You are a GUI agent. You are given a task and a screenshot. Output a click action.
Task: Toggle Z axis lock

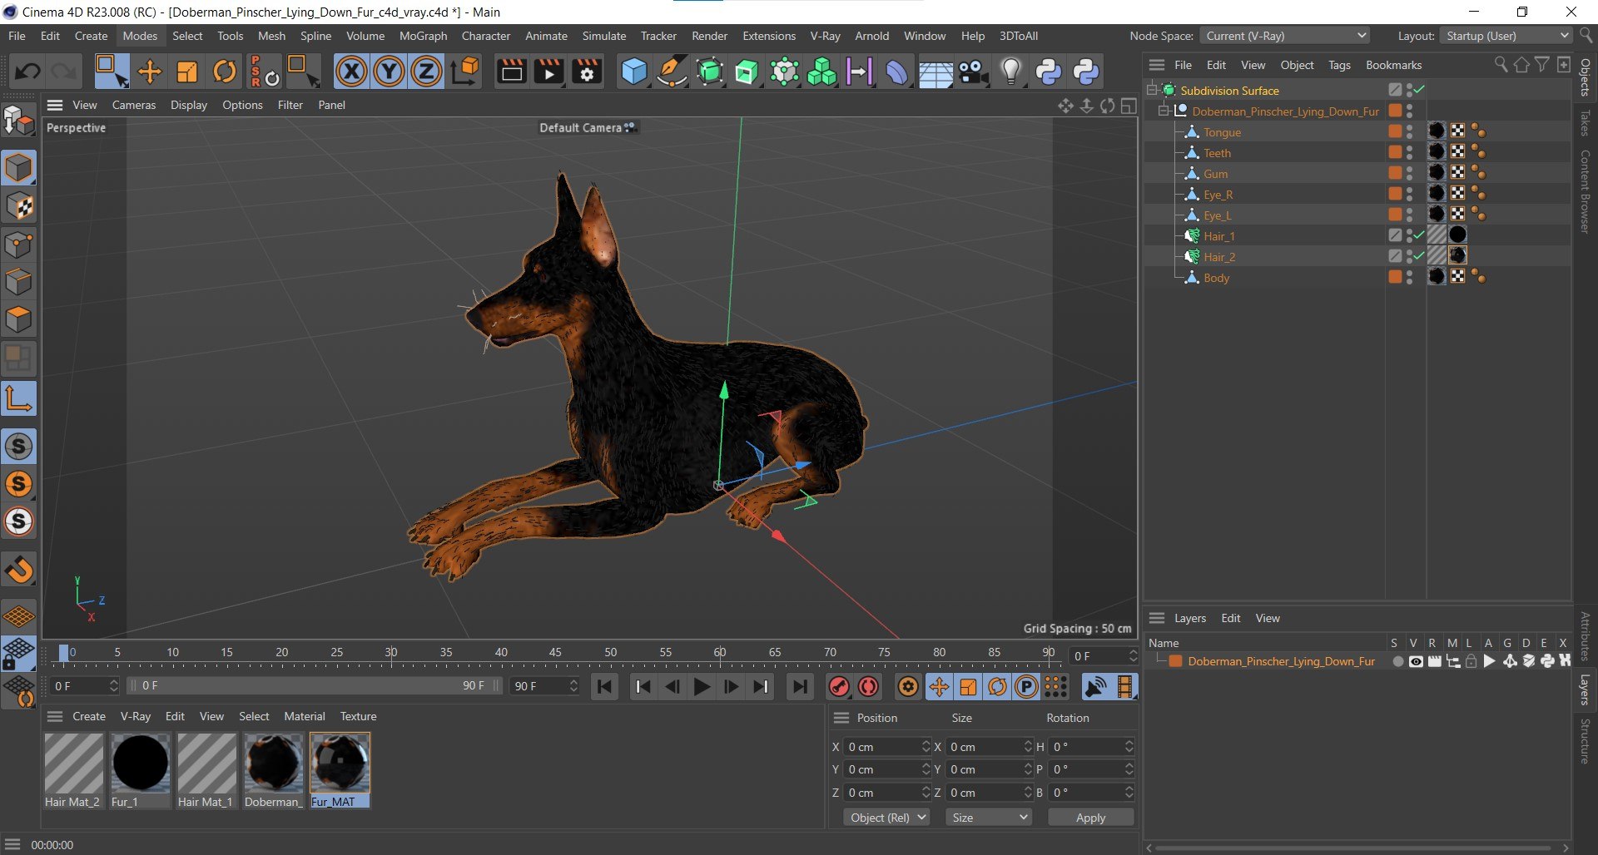(x=426, y=72)
